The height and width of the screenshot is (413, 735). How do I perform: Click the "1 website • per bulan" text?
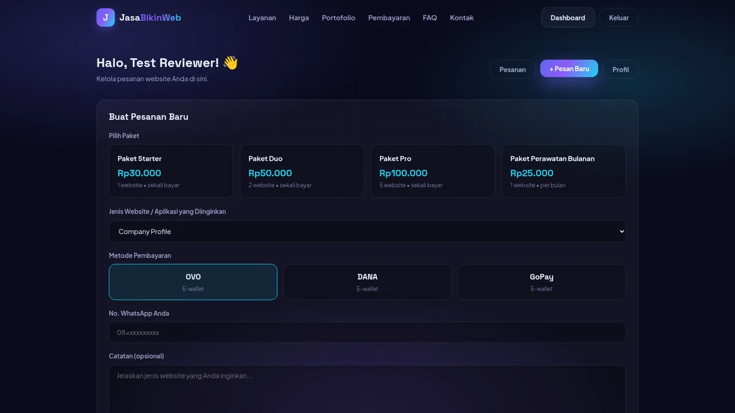[x=538, y=185]
